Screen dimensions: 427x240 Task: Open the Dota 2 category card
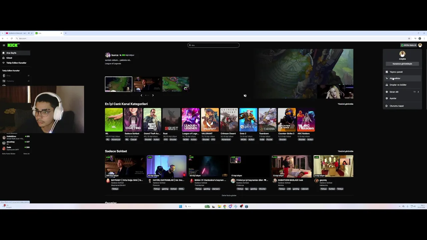[x=248, y=120]
